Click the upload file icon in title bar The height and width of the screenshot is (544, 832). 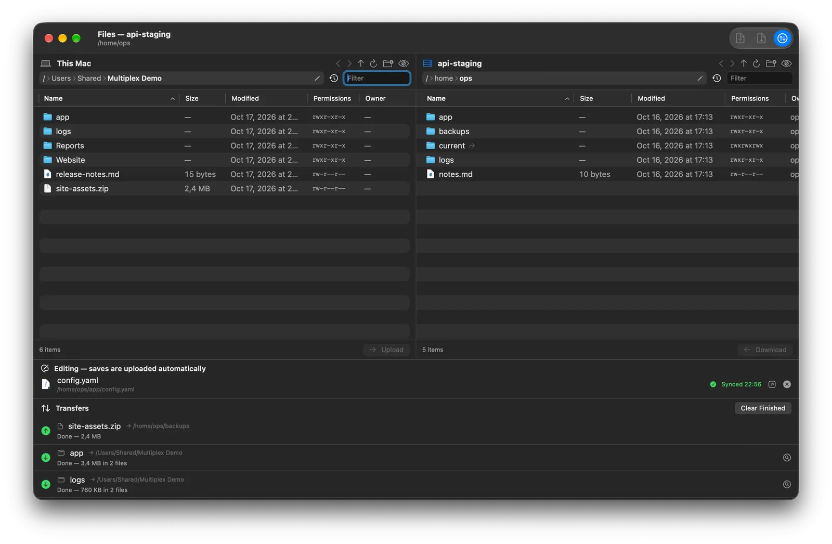pos(740,38)
